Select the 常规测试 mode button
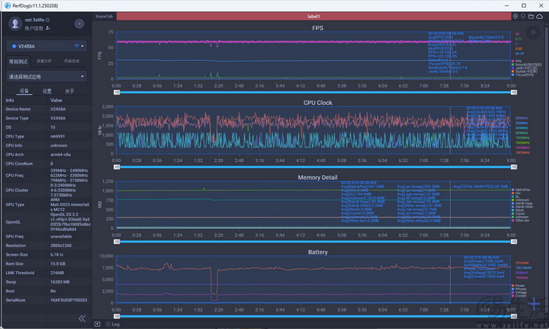 pos(18,61)
